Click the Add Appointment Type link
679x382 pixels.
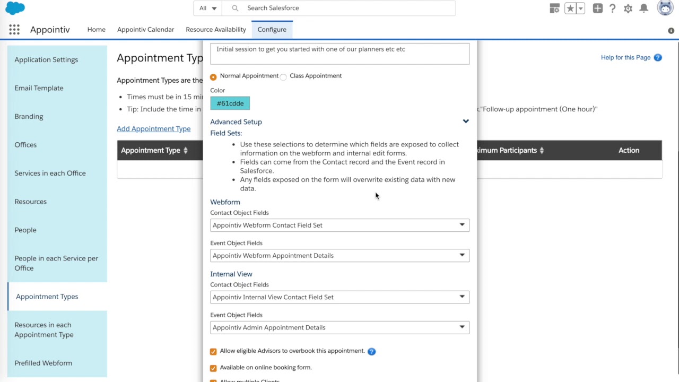point(153,129)
